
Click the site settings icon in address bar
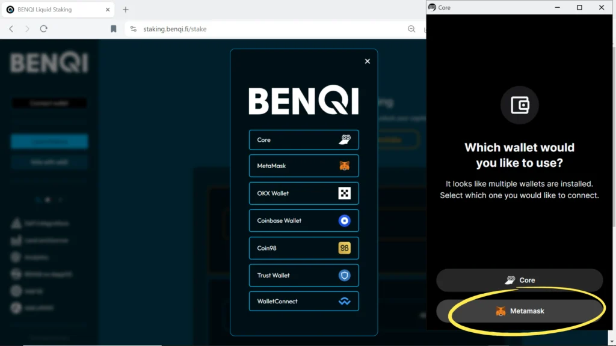(x=134, y=29)
